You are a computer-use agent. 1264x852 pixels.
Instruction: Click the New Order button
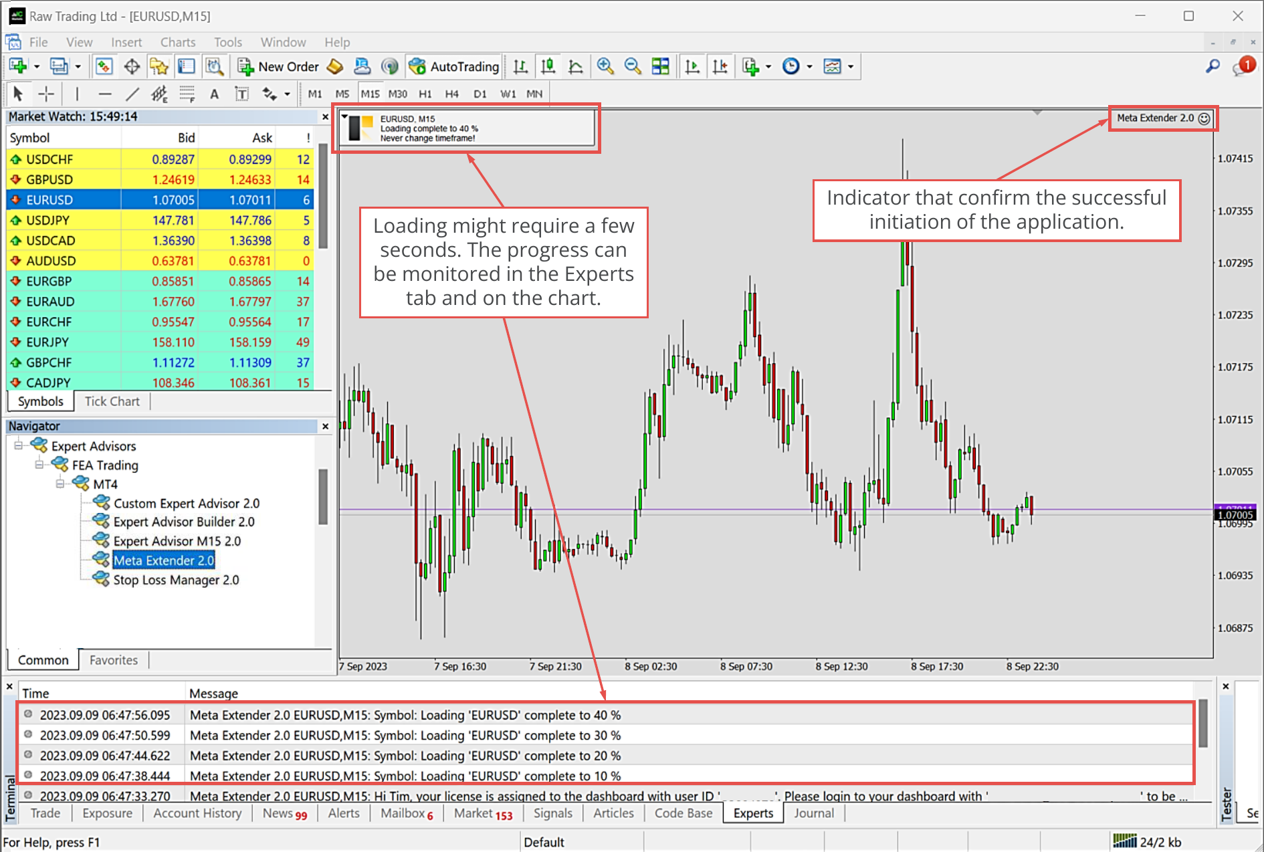pyautogui.click(x=278, y=66)
